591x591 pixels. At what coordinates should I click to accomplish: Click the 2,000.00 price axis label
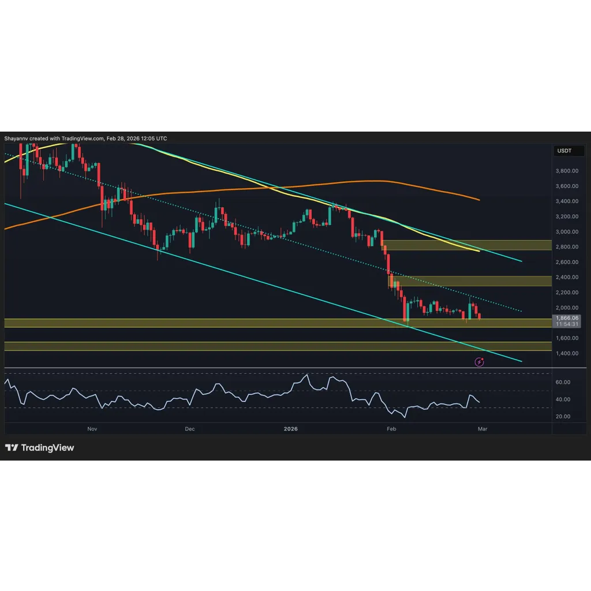(x=567, y=308)
